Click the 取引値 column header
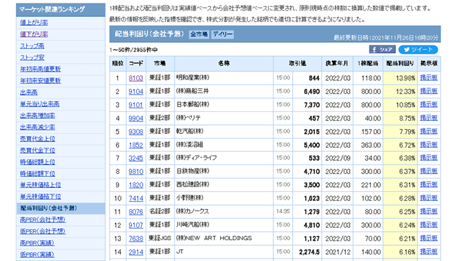 point(298,64)
